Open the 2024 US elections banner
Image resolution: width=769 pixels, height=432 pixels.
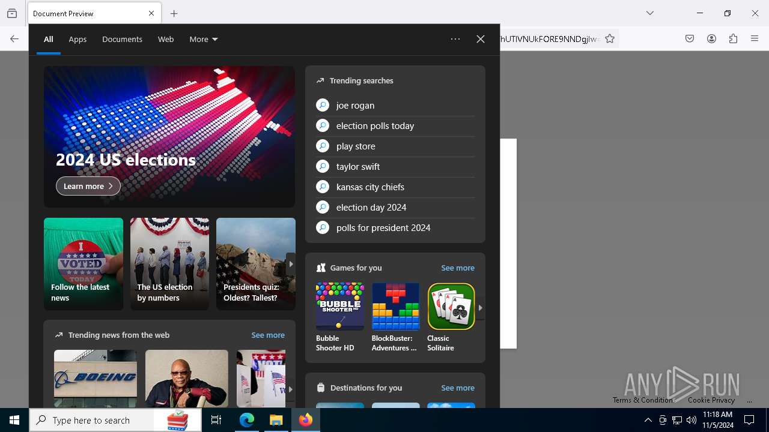click(x=169, y=137)
